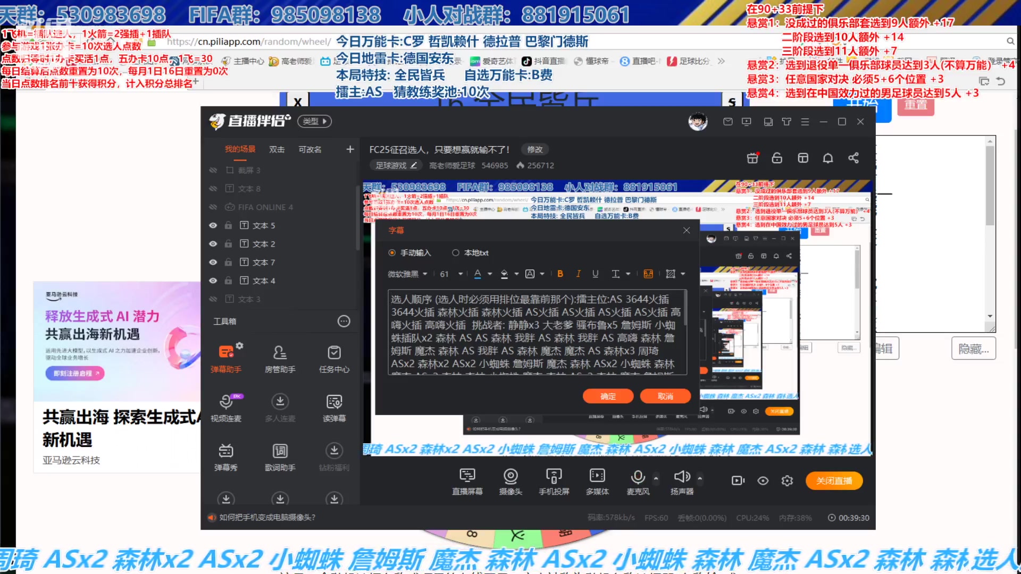Viewport: 1021px width, 574px height.
Task: Show the hidden 截屏 3 layer
Action: [x=213, y=170]
